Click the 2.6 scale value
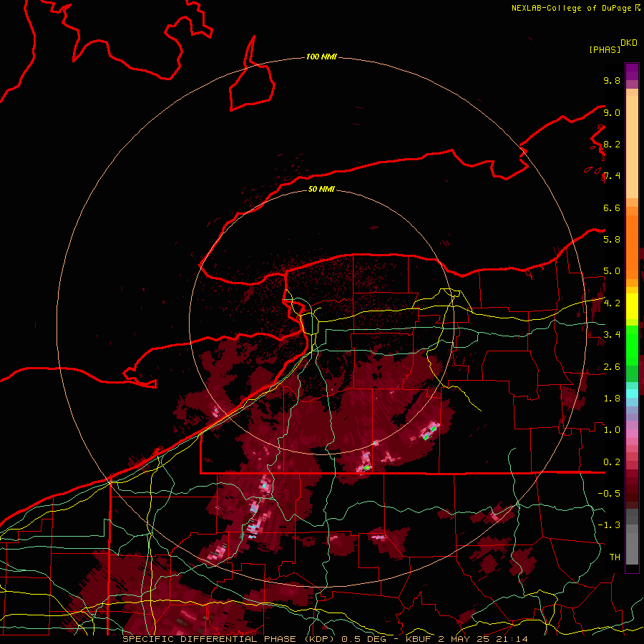644x644 pixels. [612, 367]
